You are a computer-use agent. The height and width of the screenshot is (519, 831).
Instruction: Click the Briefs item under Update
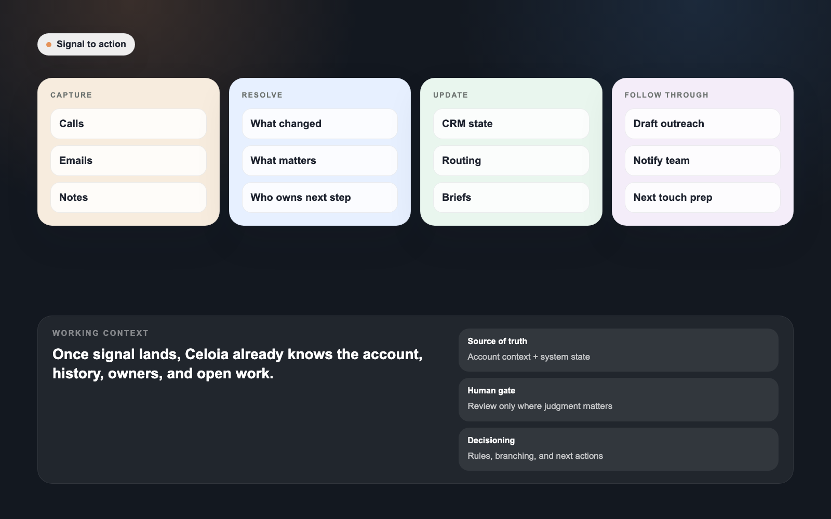(511, 197)
